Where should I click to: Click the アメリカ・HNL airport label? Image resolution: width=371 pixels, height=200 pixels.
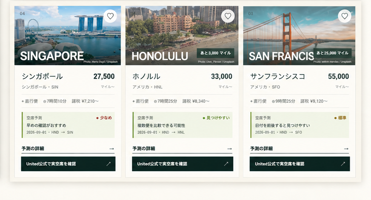click(x=147, y=87)
